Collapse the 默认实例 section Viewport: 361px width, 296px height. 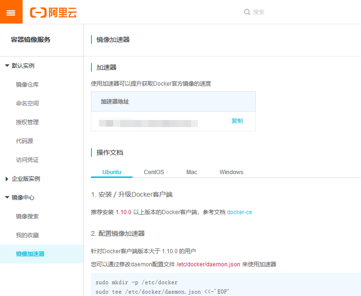[7, 66]
